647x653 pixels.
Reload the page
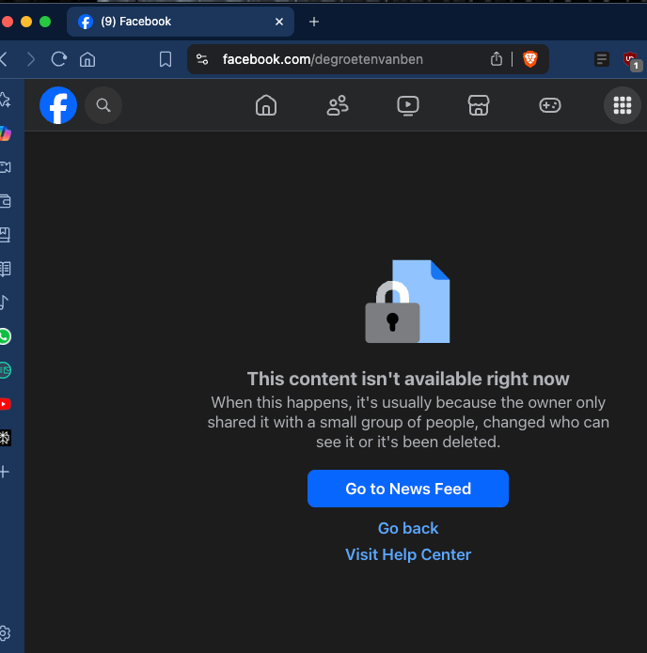pyautogui.click(x=59, y=59)
